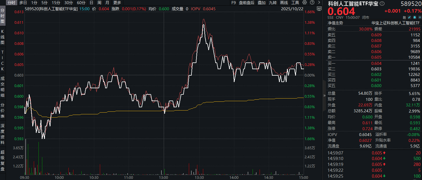This screenshot has width=422, height=180.
Task: Switch to the 5分 chart tab
Action: coord(44,3)
